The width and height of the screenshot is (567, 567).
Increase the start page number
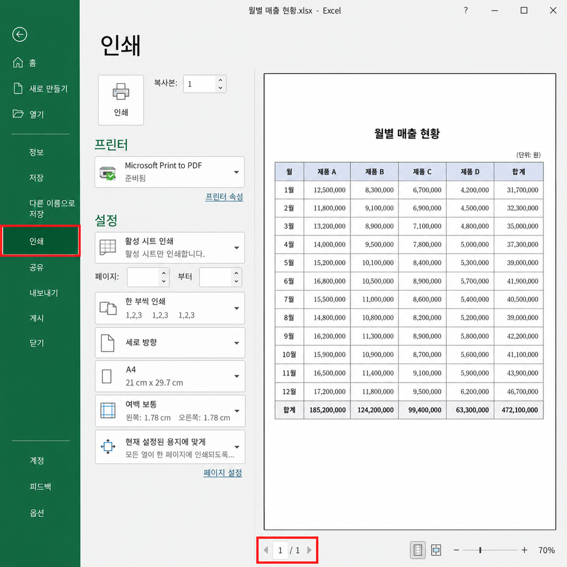(x=164, y=273)
